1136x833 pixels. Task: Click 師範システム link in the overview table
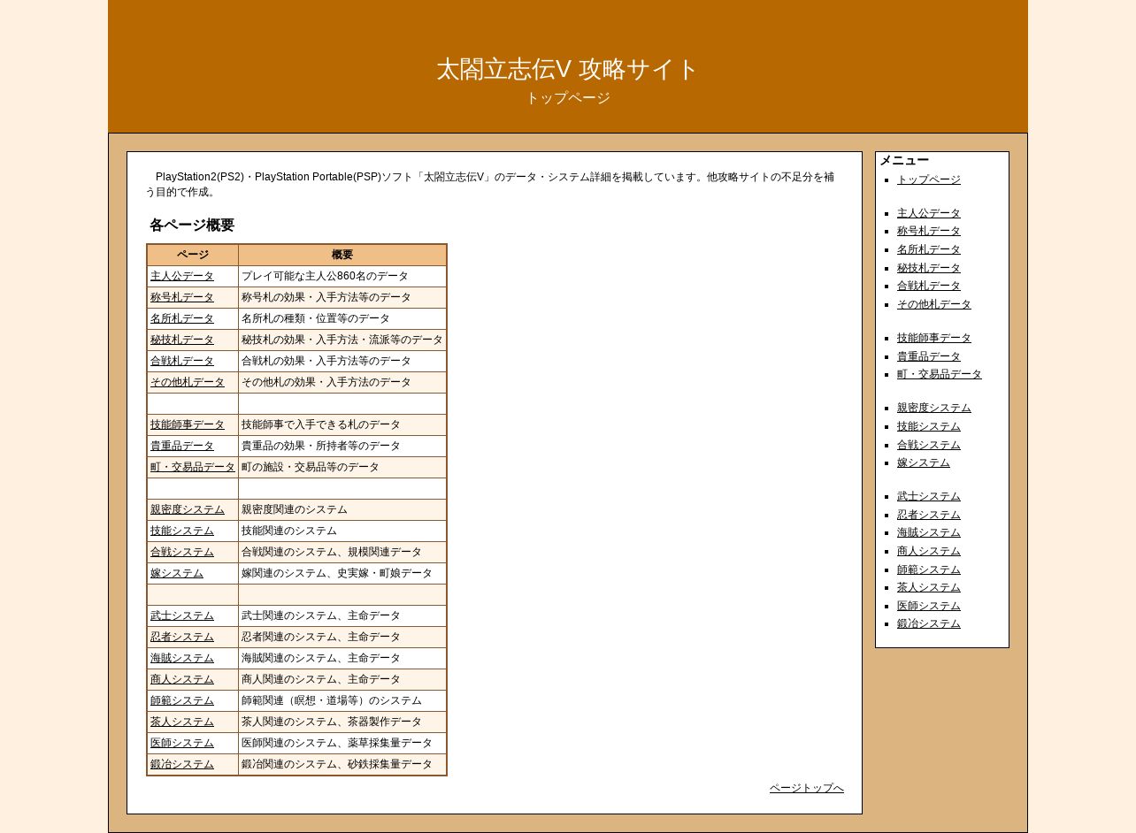click(181, 700)
